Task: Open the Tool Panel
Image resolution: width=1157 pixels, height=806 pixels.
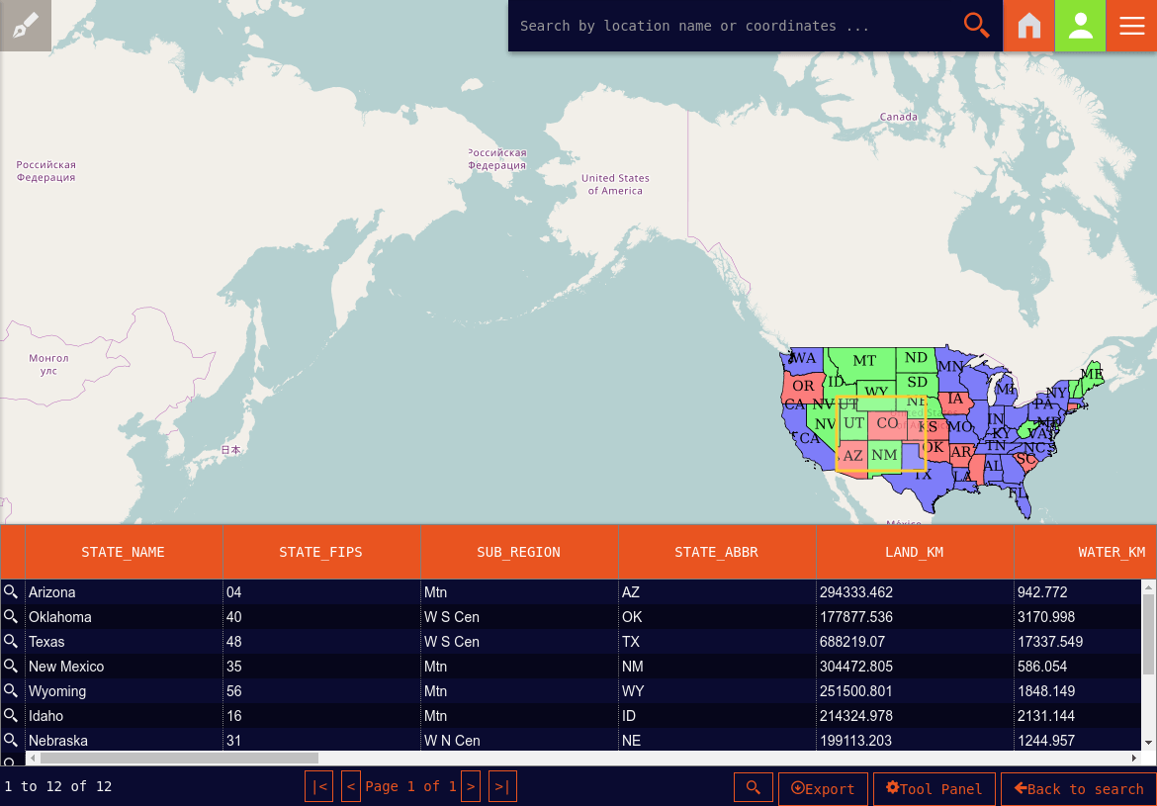Action: [x=934, y=788]
